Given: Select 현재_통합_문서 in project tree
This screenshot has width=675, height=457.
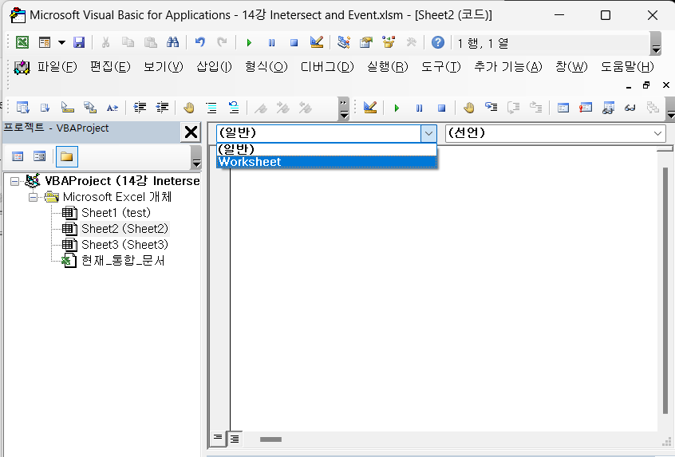Looking at the screenshot, I should click(123, 261).
